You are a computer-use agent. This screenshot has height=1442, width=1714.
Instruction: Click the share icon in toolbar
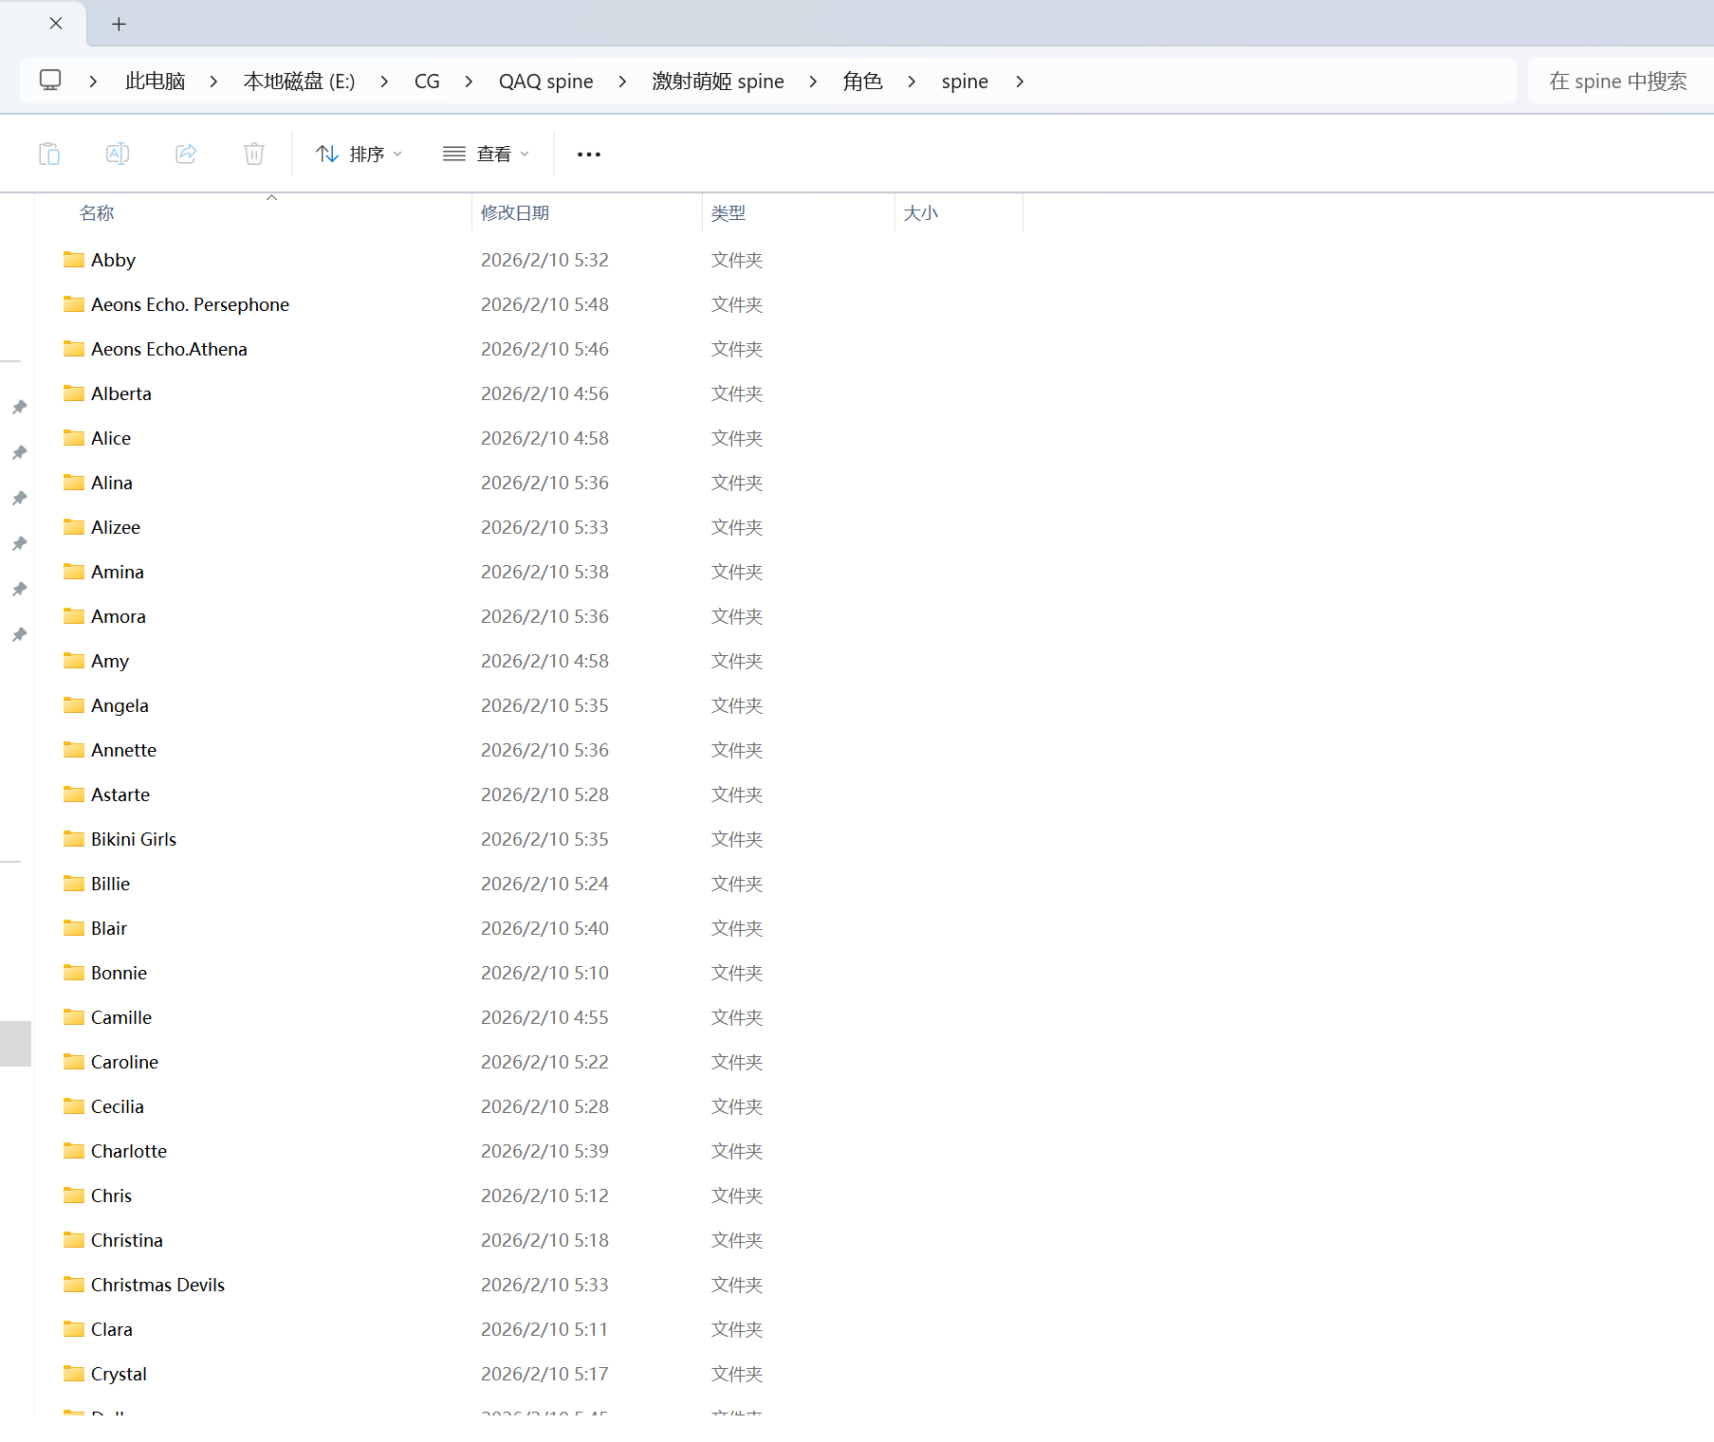click(186, 154)
